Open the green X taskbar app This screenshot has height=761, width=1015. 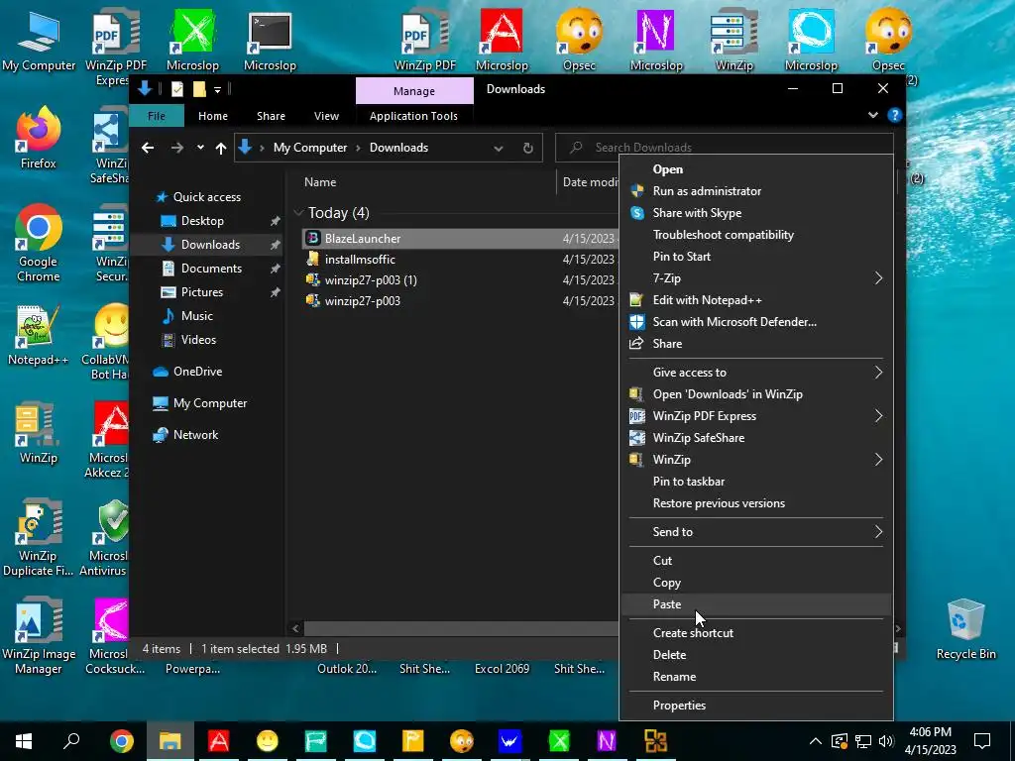coord(559,741)
